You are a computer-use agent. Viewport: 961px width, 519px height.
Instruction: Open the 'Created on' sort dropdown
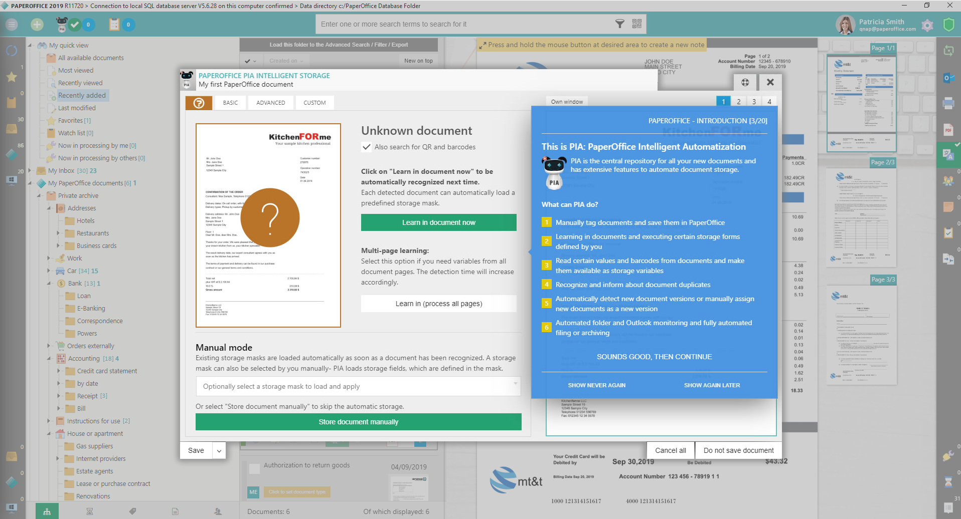click(286, 61)
